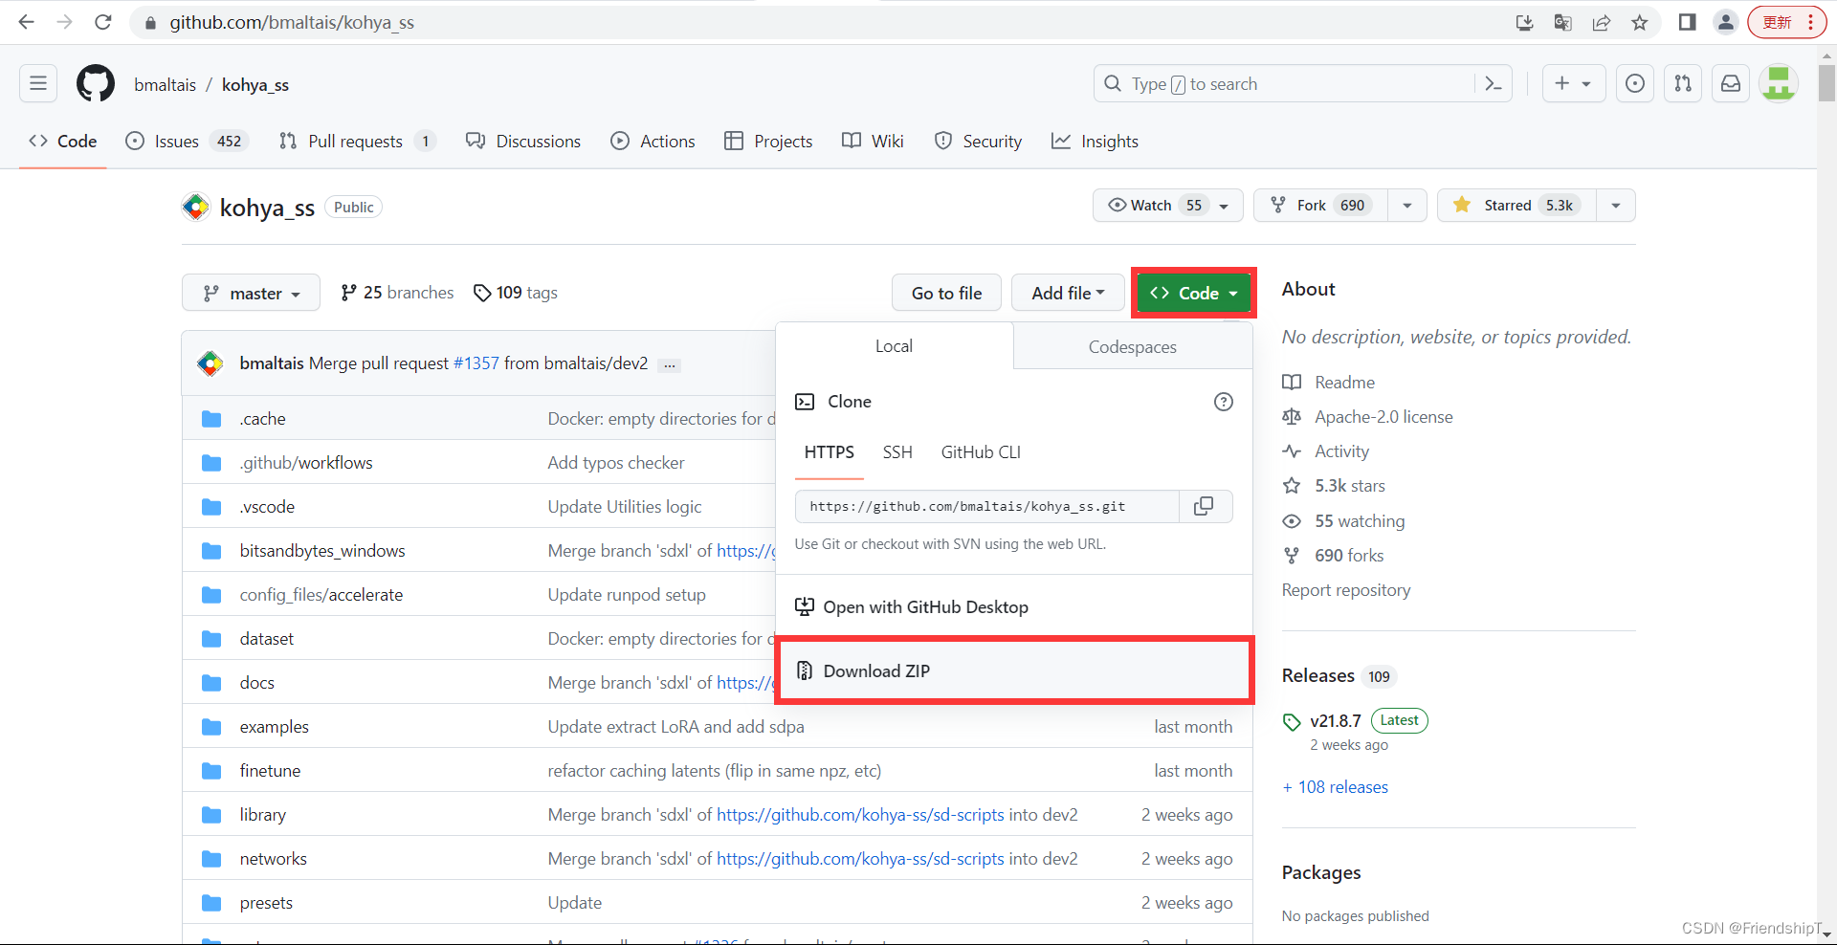Image resolution: width=1837 pixels, height=945 pixels.
Task: Open the user avatar menu
Action: 1779,84
